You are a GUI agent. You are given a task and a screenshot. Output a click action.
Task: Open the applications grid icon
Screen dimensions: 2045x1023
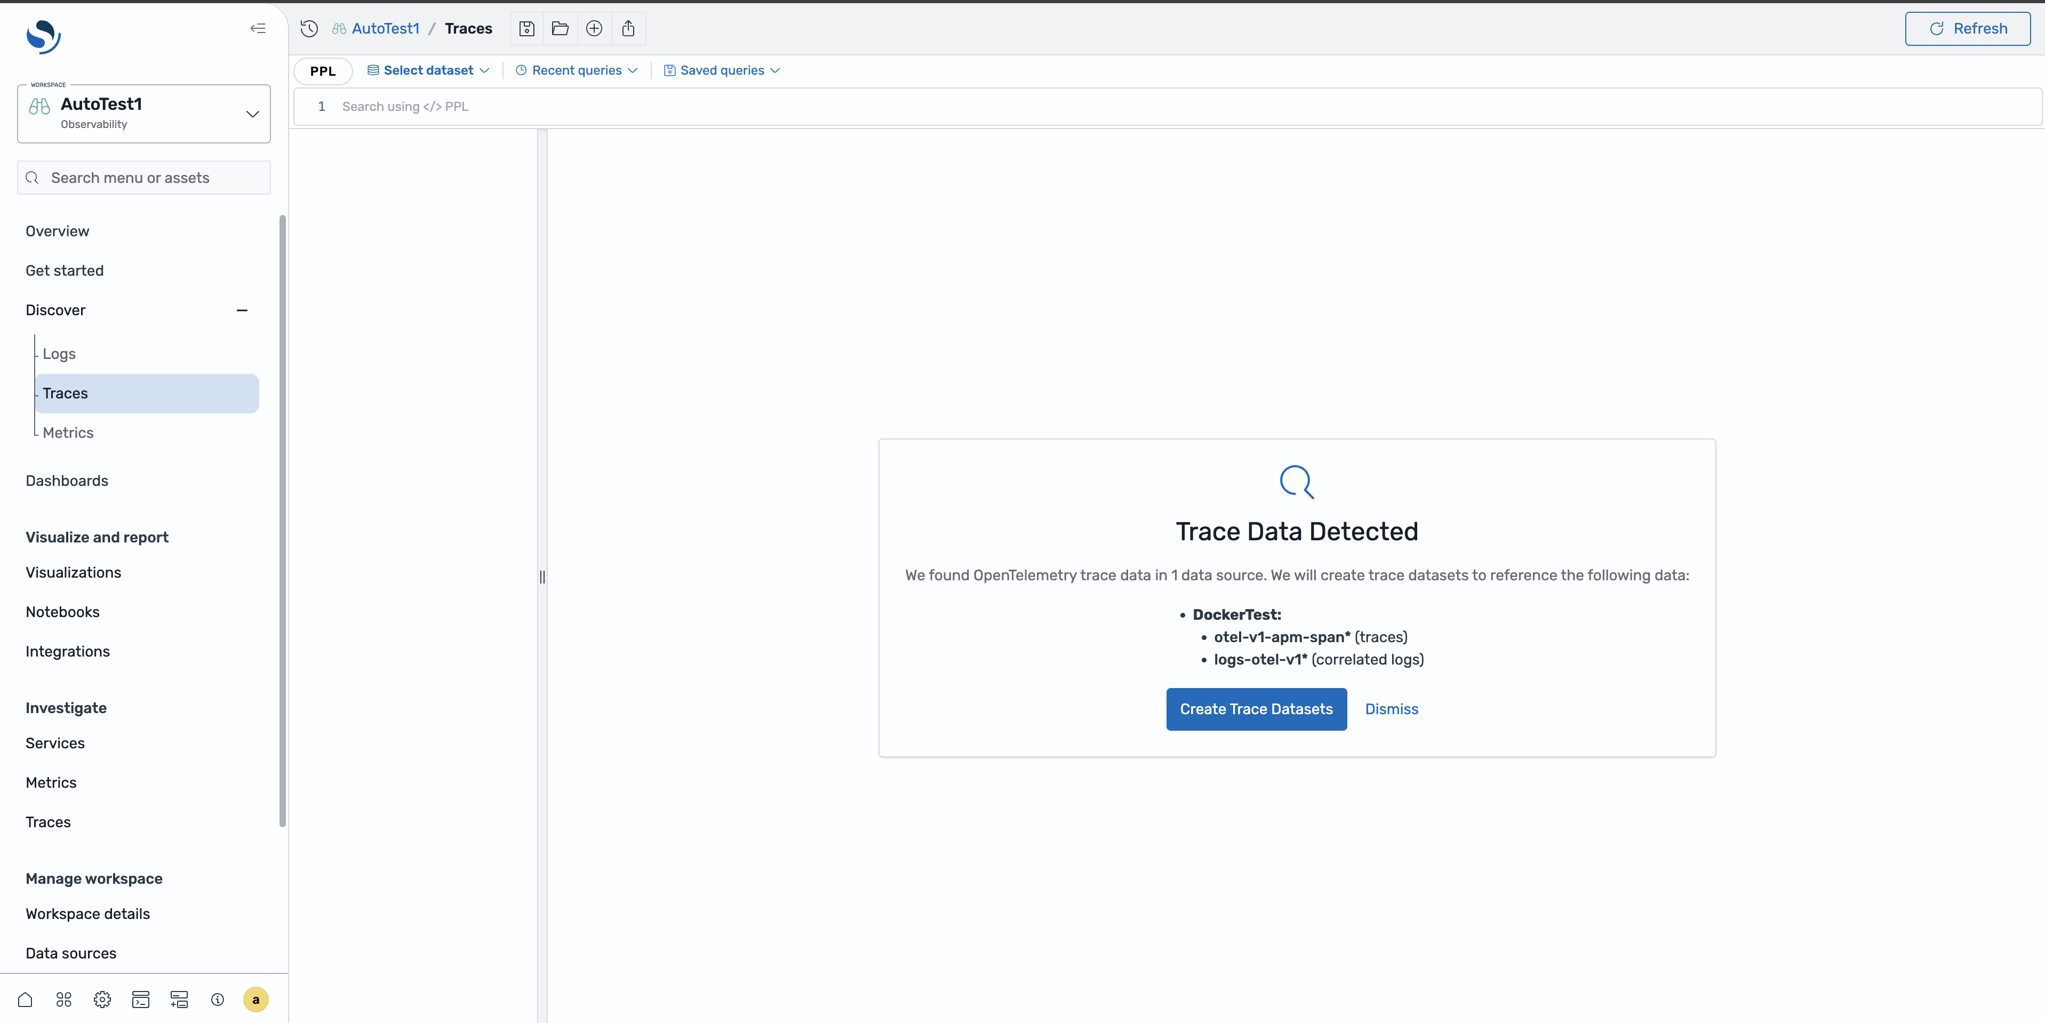(63, 1000)
